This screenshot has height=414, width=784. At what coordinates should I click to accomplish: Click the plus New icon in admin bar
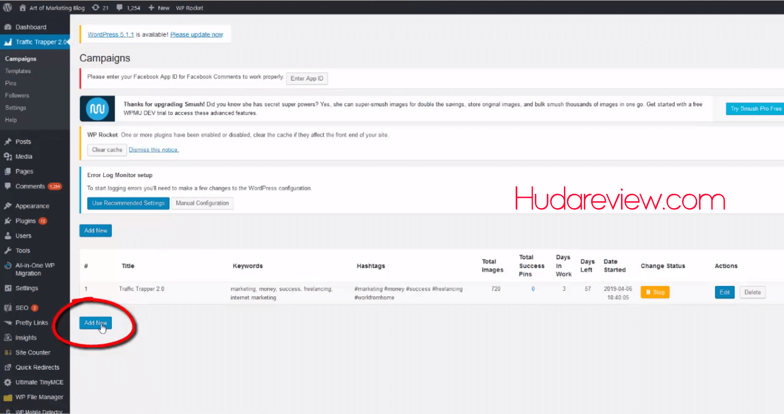151,8
